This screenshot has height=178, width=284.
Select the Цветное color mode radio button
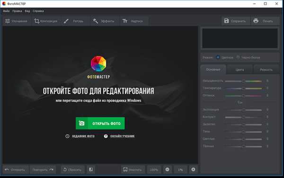pos(218,57)
